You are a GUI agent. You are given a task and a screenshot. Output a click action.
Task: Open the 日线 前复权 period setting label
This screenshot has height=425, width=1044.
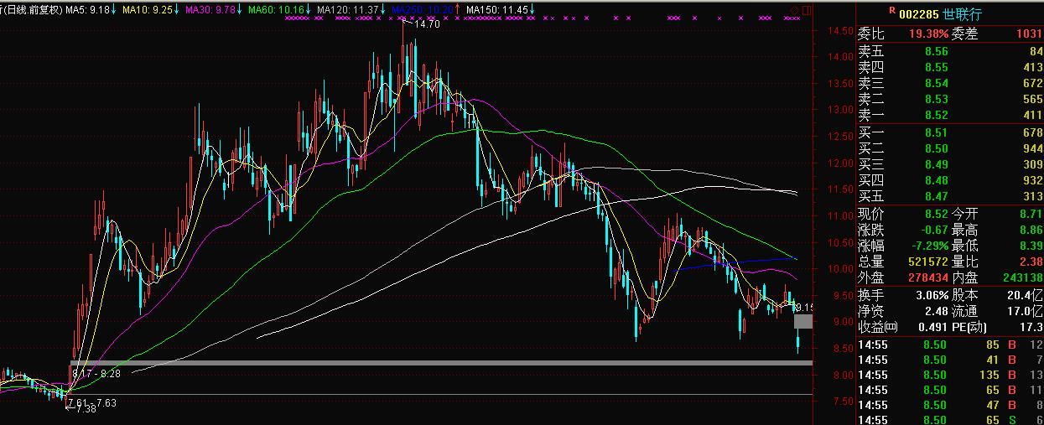click(29, 10)
